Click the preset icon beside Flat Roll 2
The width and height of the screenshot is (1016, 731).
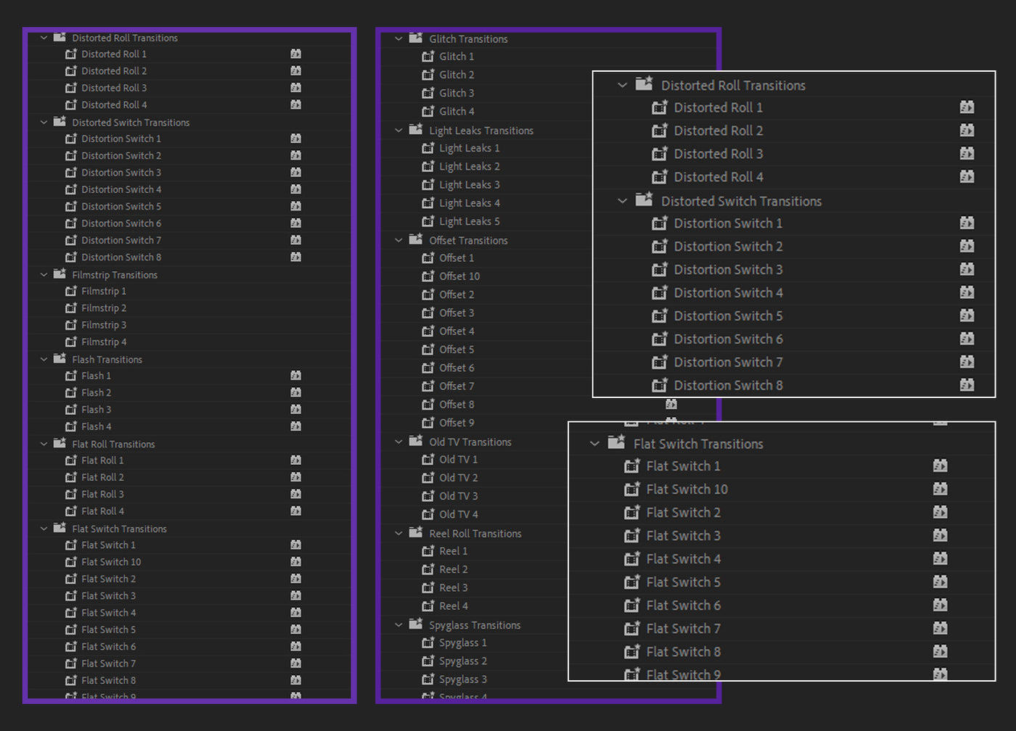pos(71,477)
